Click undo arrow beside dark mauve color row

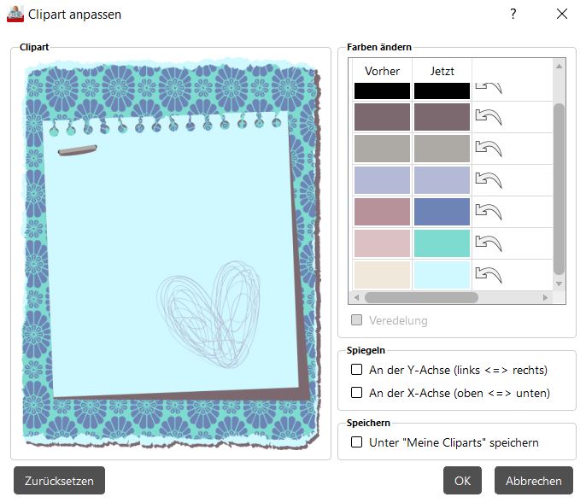click(x=489, y=117)
